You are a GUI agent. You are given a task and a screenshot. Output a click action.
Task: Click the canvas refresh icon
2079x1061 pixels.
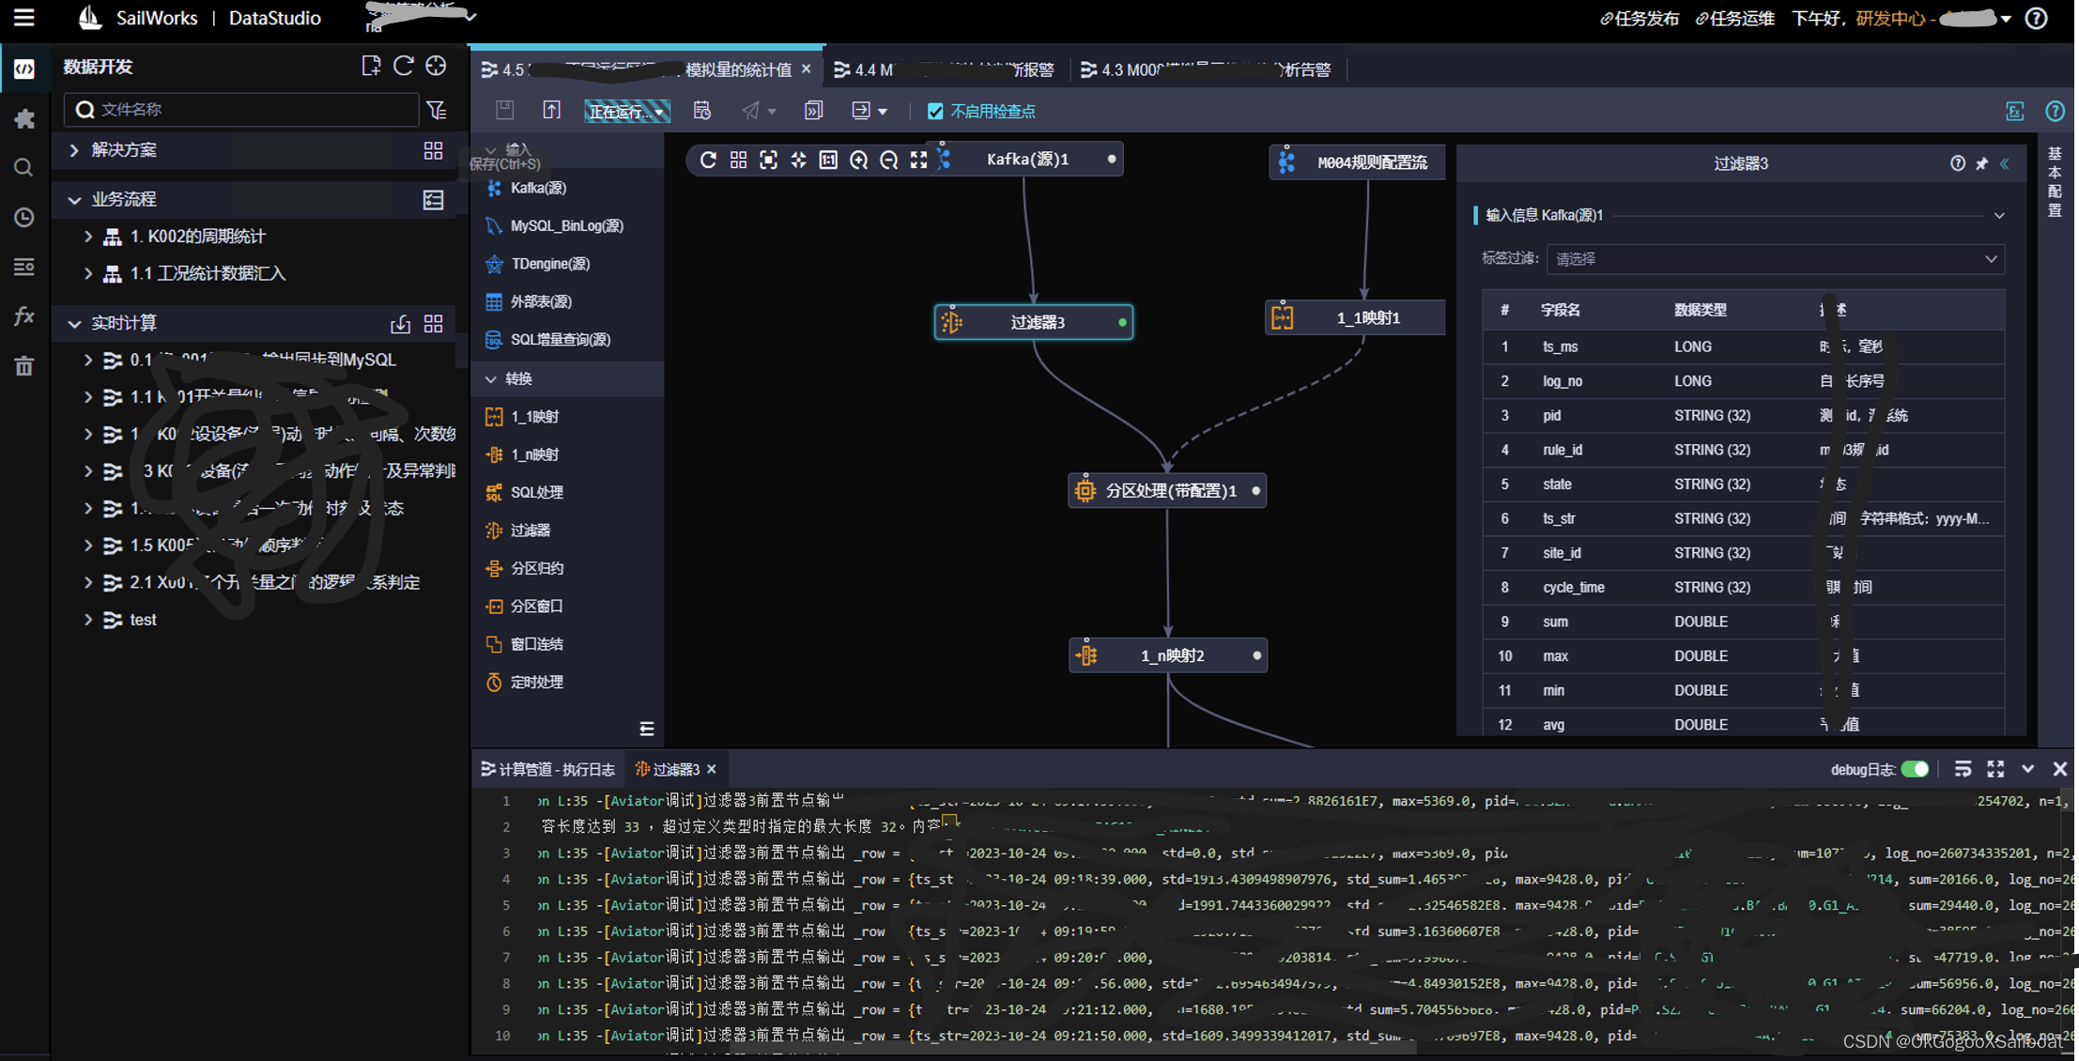708,161
